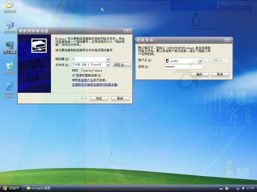Image resolution: width=257 pixels, height=192 pixels.
Task: Focus the 密码 password field
Action: [x=183, y=67]
